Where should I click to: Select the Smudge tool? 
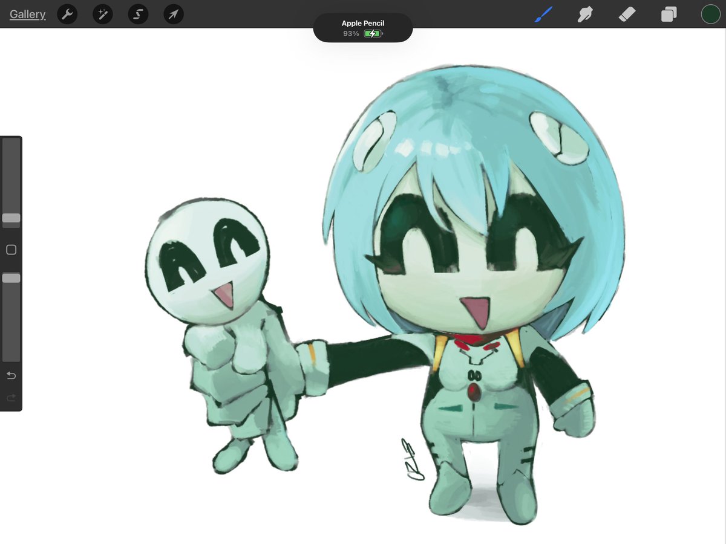tap(584, 15)
